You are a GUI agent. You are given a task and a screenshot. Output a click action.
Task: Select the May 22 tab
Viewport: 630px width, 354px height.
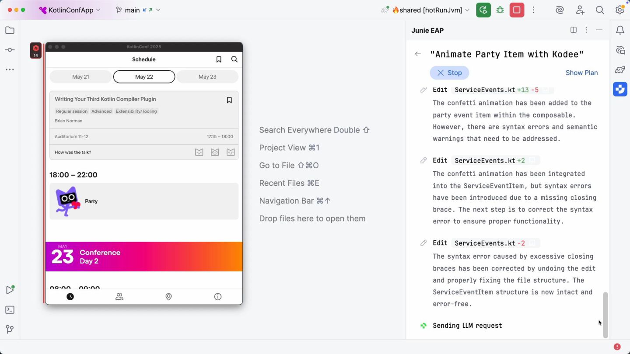144,76
